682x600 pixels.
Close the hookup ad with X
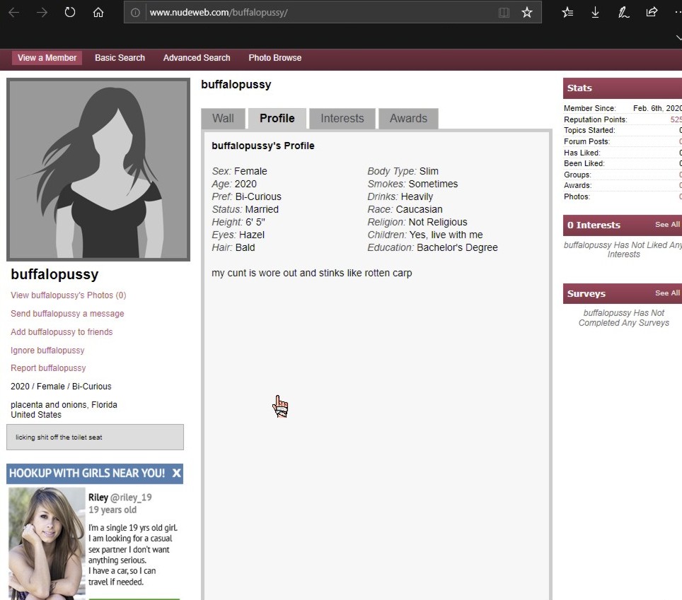[176, 473]
